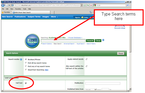This screenshot has height=93, width=145.
Task: Click the magnifier search icon
Action: click(128, 5)
